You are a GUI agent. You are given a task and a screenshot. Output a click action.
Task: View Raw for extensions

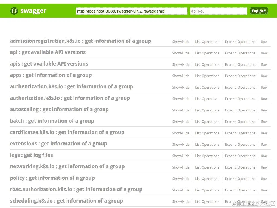coord(264,144)
